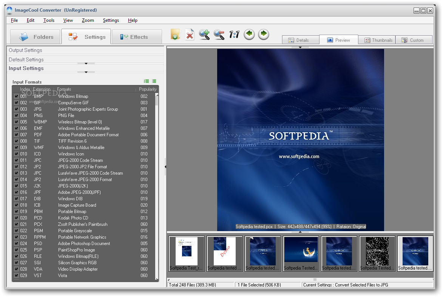Switch to Details view tab
The height and width of the screenshot is (297, 443).
[x=301, y=40]
